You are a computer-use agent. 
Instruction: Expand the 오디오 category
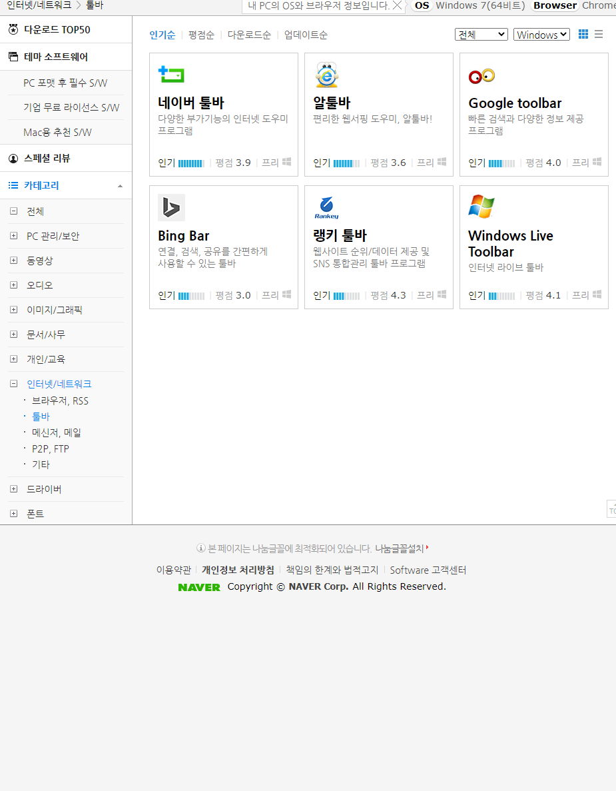click(x=13, y=285)
